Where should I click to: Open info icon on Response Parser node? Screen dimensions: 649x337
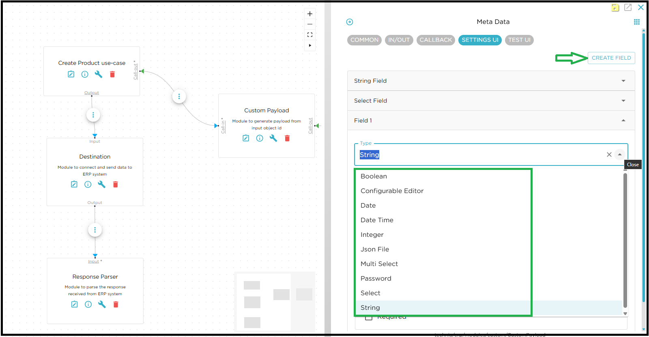(88, 305)
